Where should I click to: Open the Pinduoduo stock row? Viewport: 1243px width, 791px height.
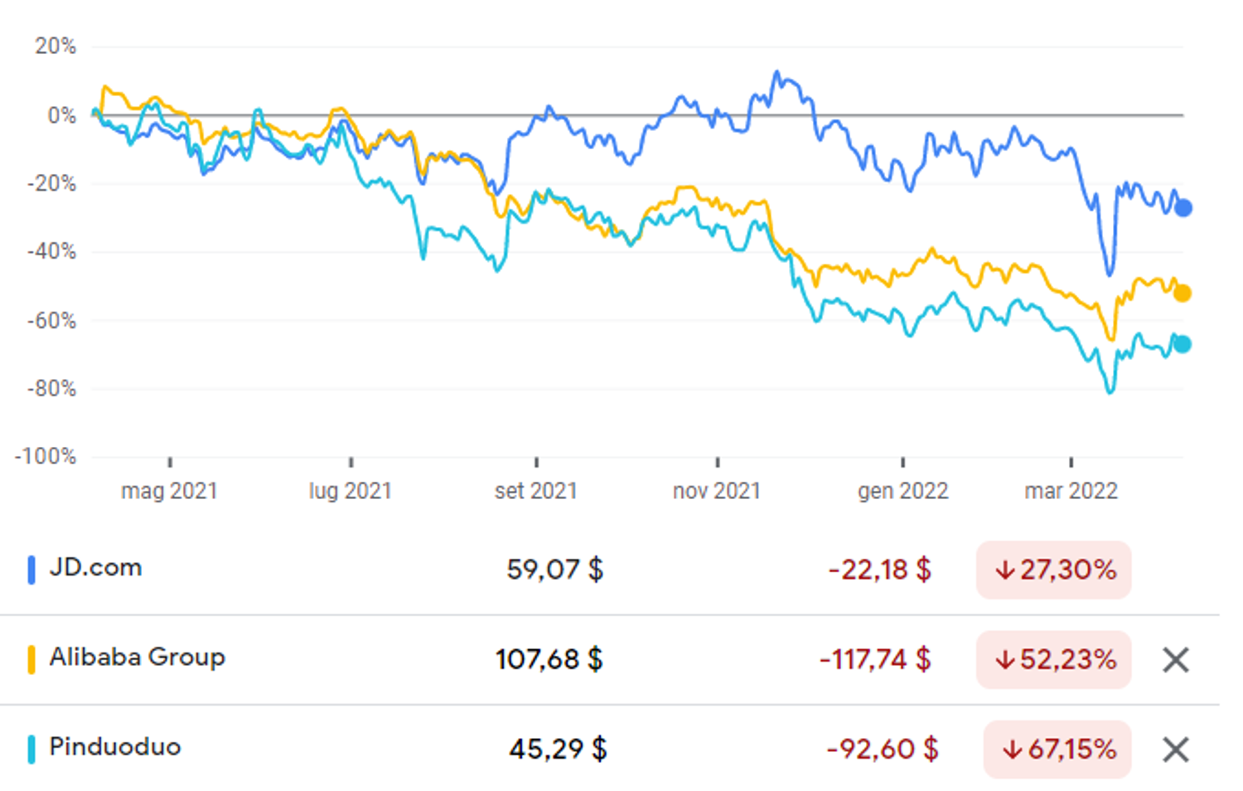609,749
